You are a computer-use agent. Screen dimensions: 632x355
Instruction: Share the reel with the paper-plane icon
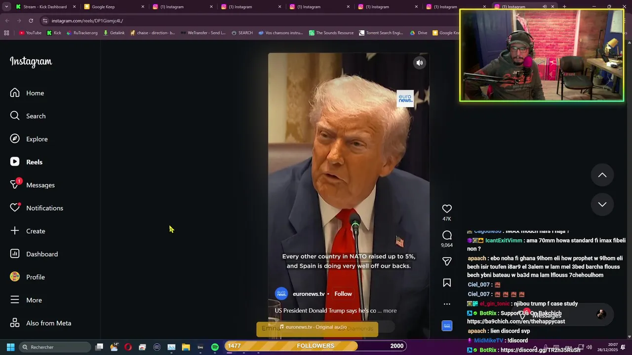pos(447,261)
